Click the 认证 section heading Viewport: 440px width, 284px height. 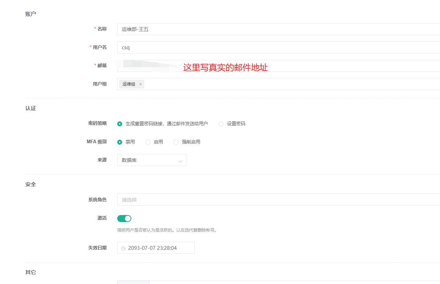point(31,108)
